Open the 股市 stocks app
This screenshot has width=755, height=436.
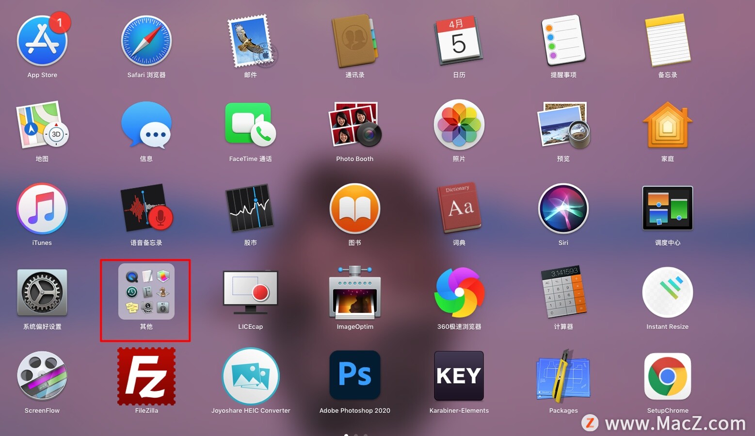[251, 209]
